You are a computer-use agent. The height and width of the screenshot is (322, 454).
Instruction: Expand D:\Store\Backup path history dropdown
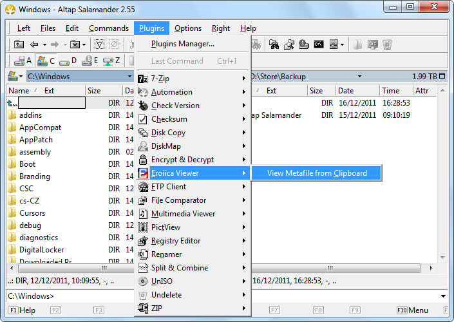[x=359, y=77]
